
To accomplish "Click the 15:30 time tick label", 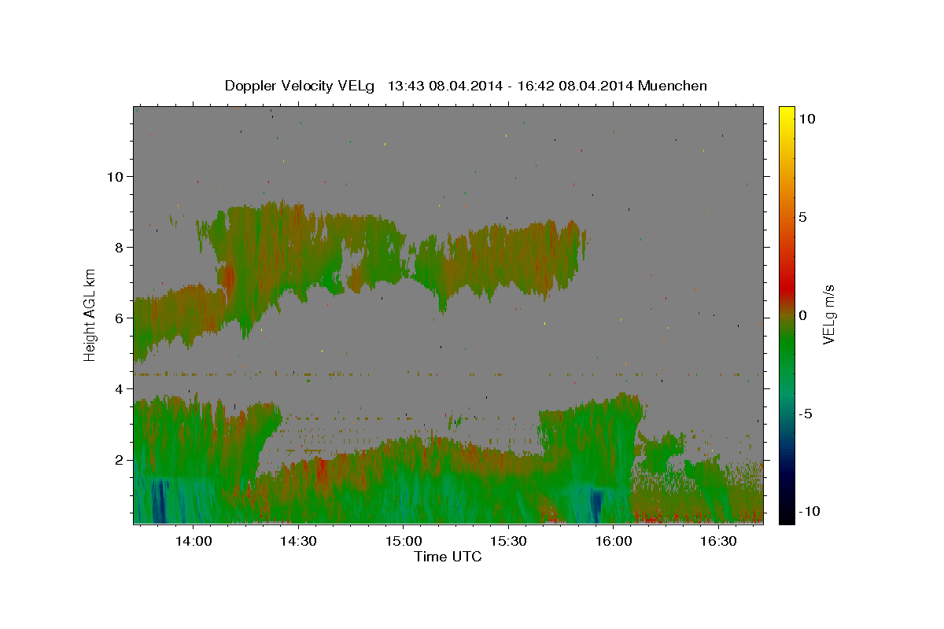I will click(x=508, y=541).
